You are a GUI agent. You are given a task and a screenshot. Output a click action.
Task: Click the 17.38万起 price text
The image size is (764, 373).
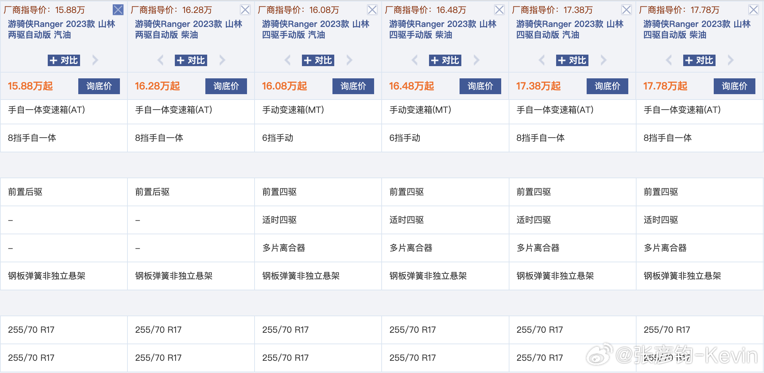click(x=539, y=86)
